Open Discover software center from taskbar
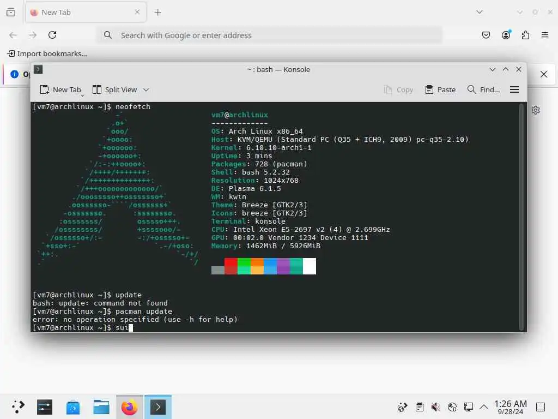558x419 pixels. point(73,407)
